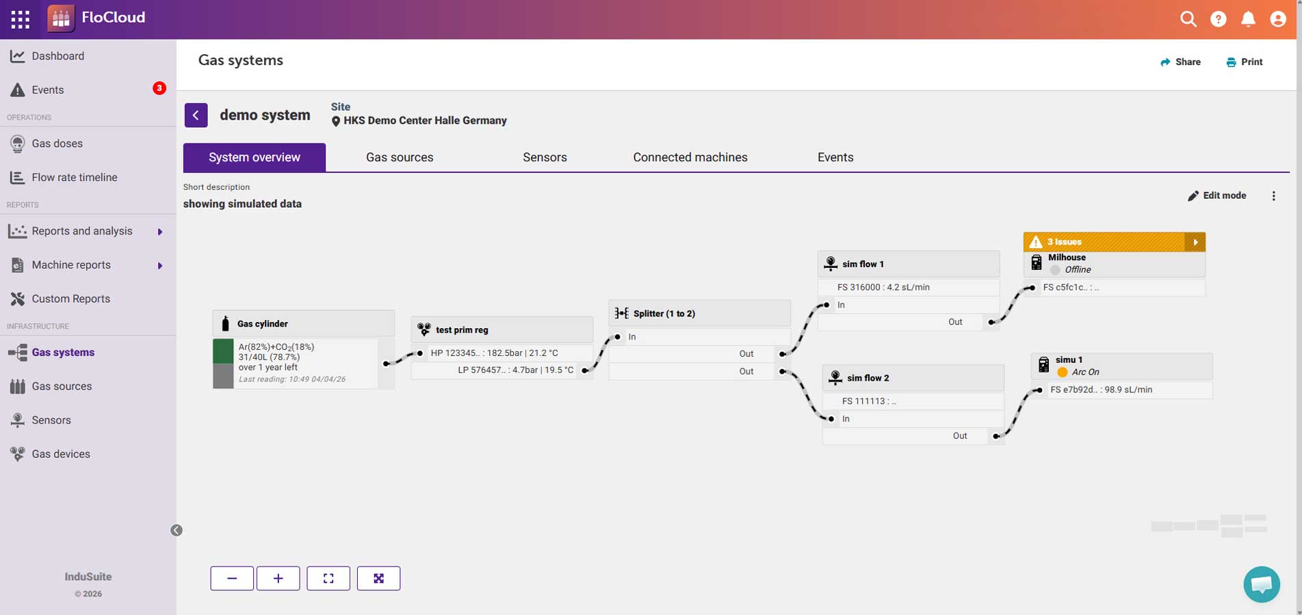Image resolution: width=1302 pixels, height=615 pixels.
Task: Expand the 3 Issues warning arrow
Action: [x=1195, y=242]
